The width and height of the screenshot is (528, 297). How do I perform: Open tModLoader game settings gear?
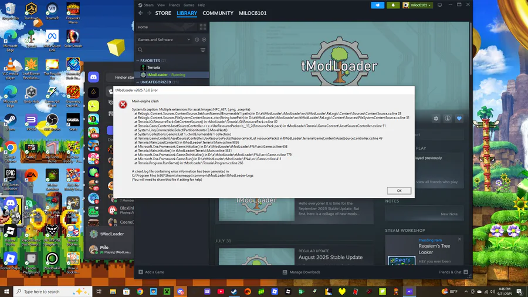point(436,119)
